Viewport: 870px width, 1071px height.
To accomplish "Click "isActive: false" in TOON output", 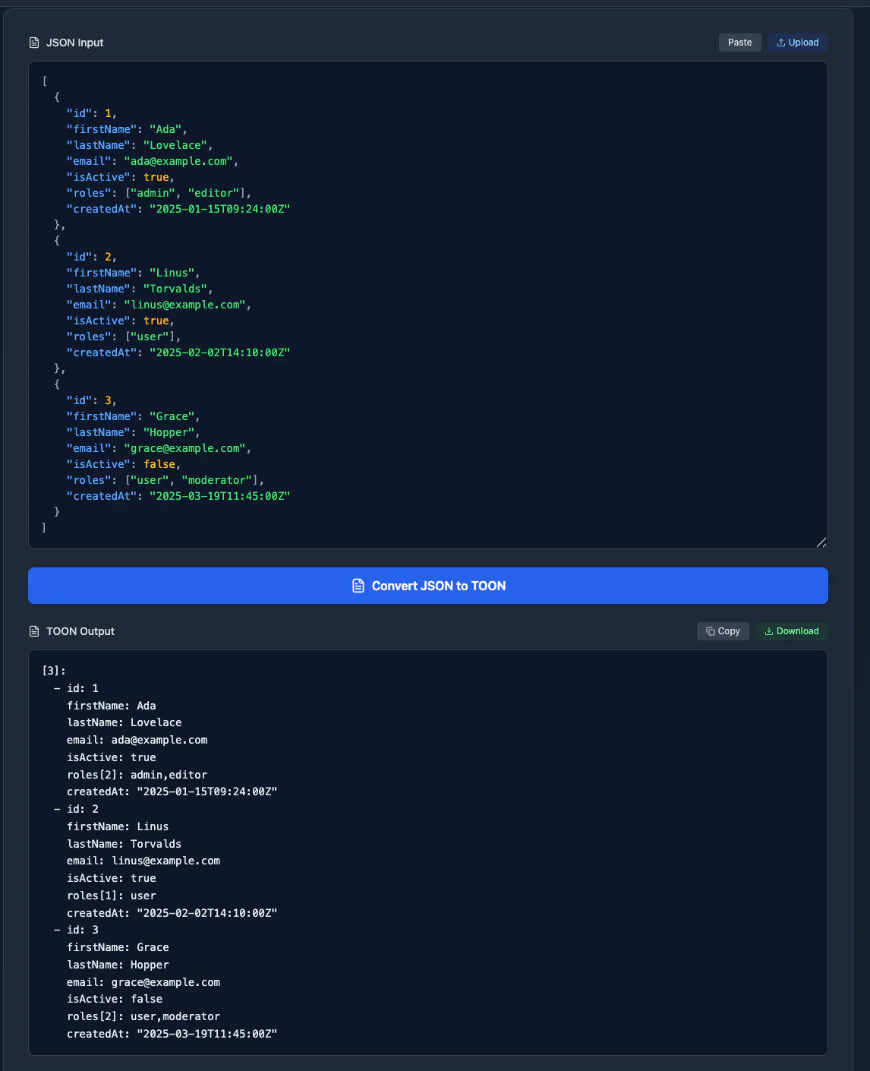I will point(115,999).
